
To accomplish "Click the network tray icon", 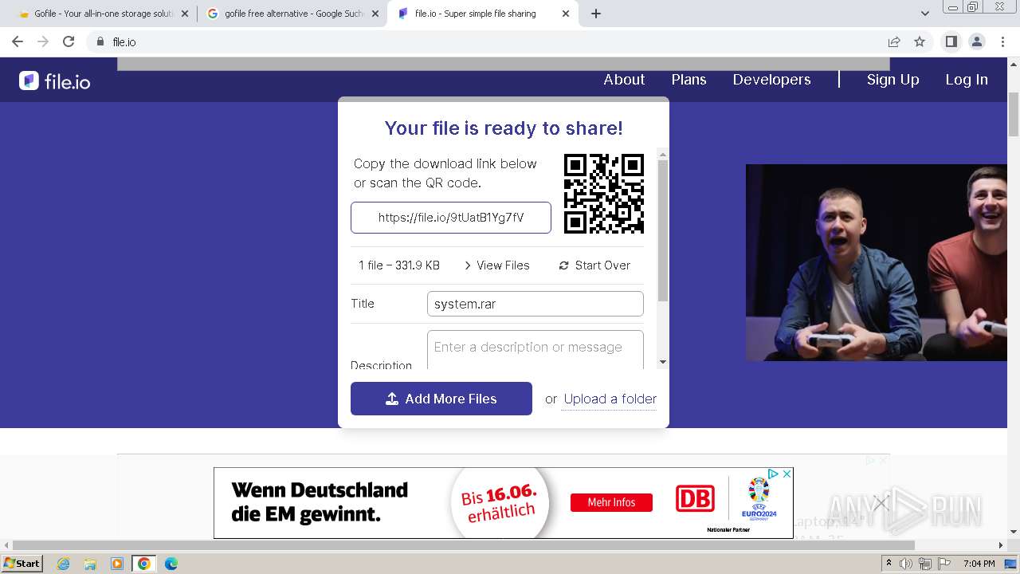I will [x=925, y=564].
